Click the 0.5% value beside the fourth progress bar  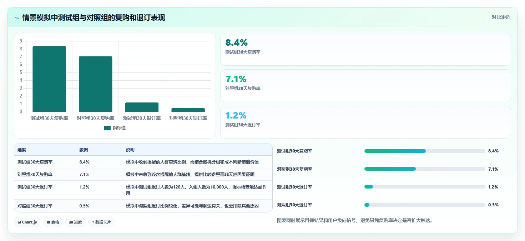[493, 205]
